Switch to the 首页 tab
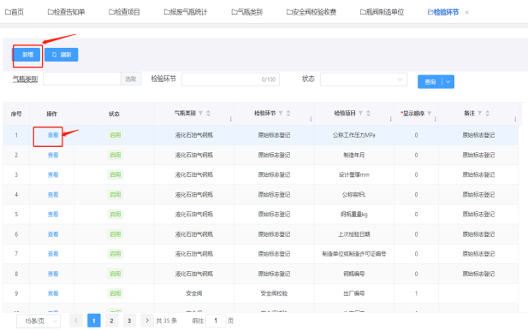 (x=15, y=12)
